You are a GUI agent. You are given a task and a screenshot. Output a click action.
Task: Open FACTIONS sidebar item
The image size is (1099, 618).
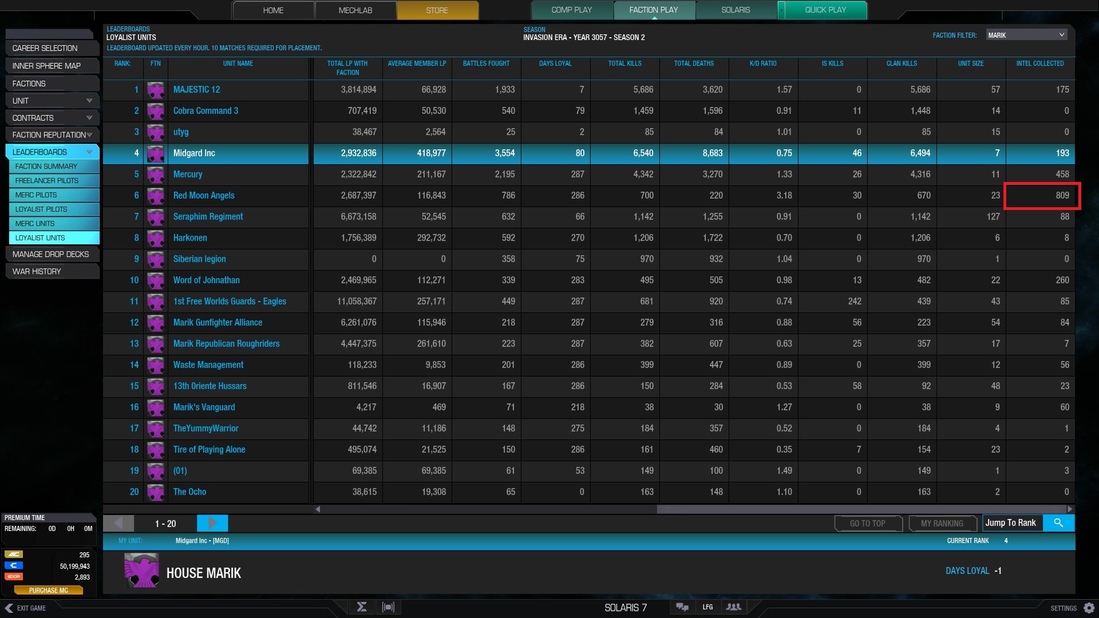point(52,84)
